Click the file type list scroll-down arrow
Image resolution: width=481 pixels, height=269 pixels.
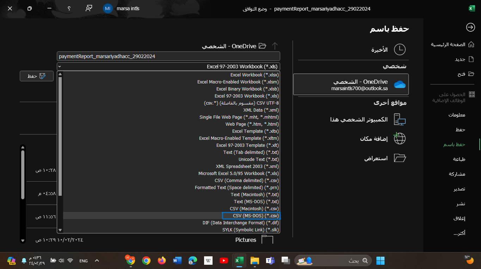(60, 230)
